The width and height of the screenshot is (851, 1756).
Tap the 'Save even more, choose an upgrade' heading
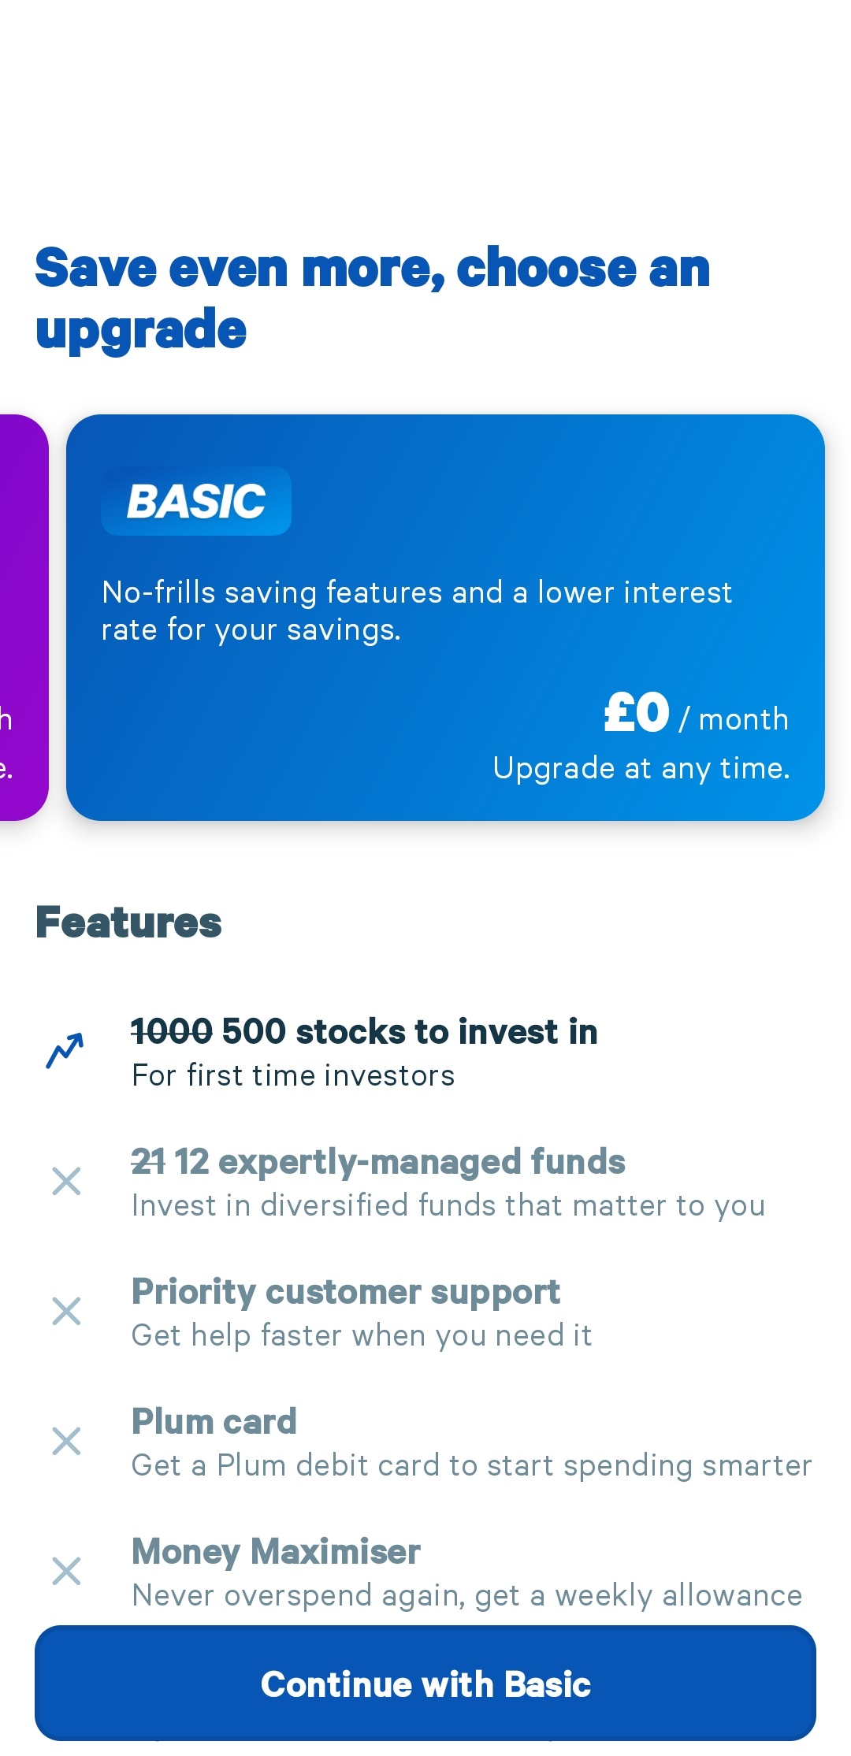[372, 298]
